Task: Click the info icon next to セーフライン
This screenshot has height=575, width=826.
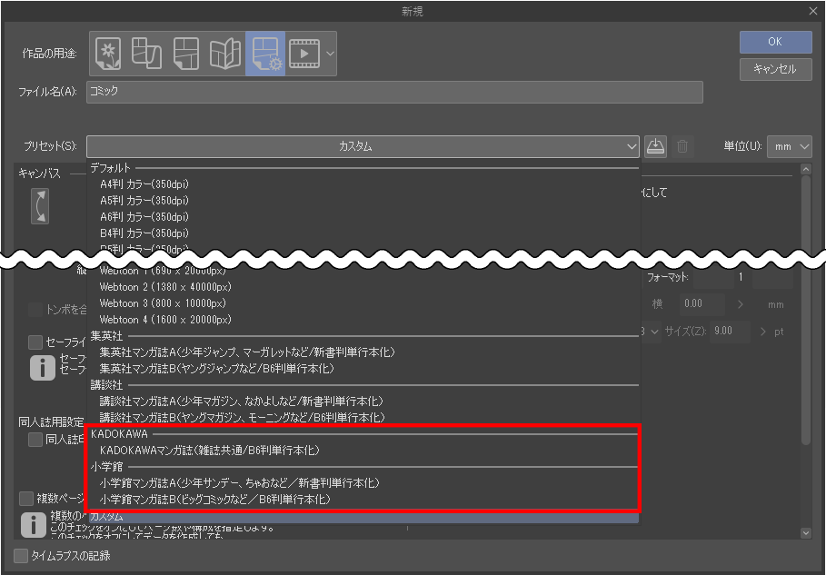Action: (x=42, y=368)
